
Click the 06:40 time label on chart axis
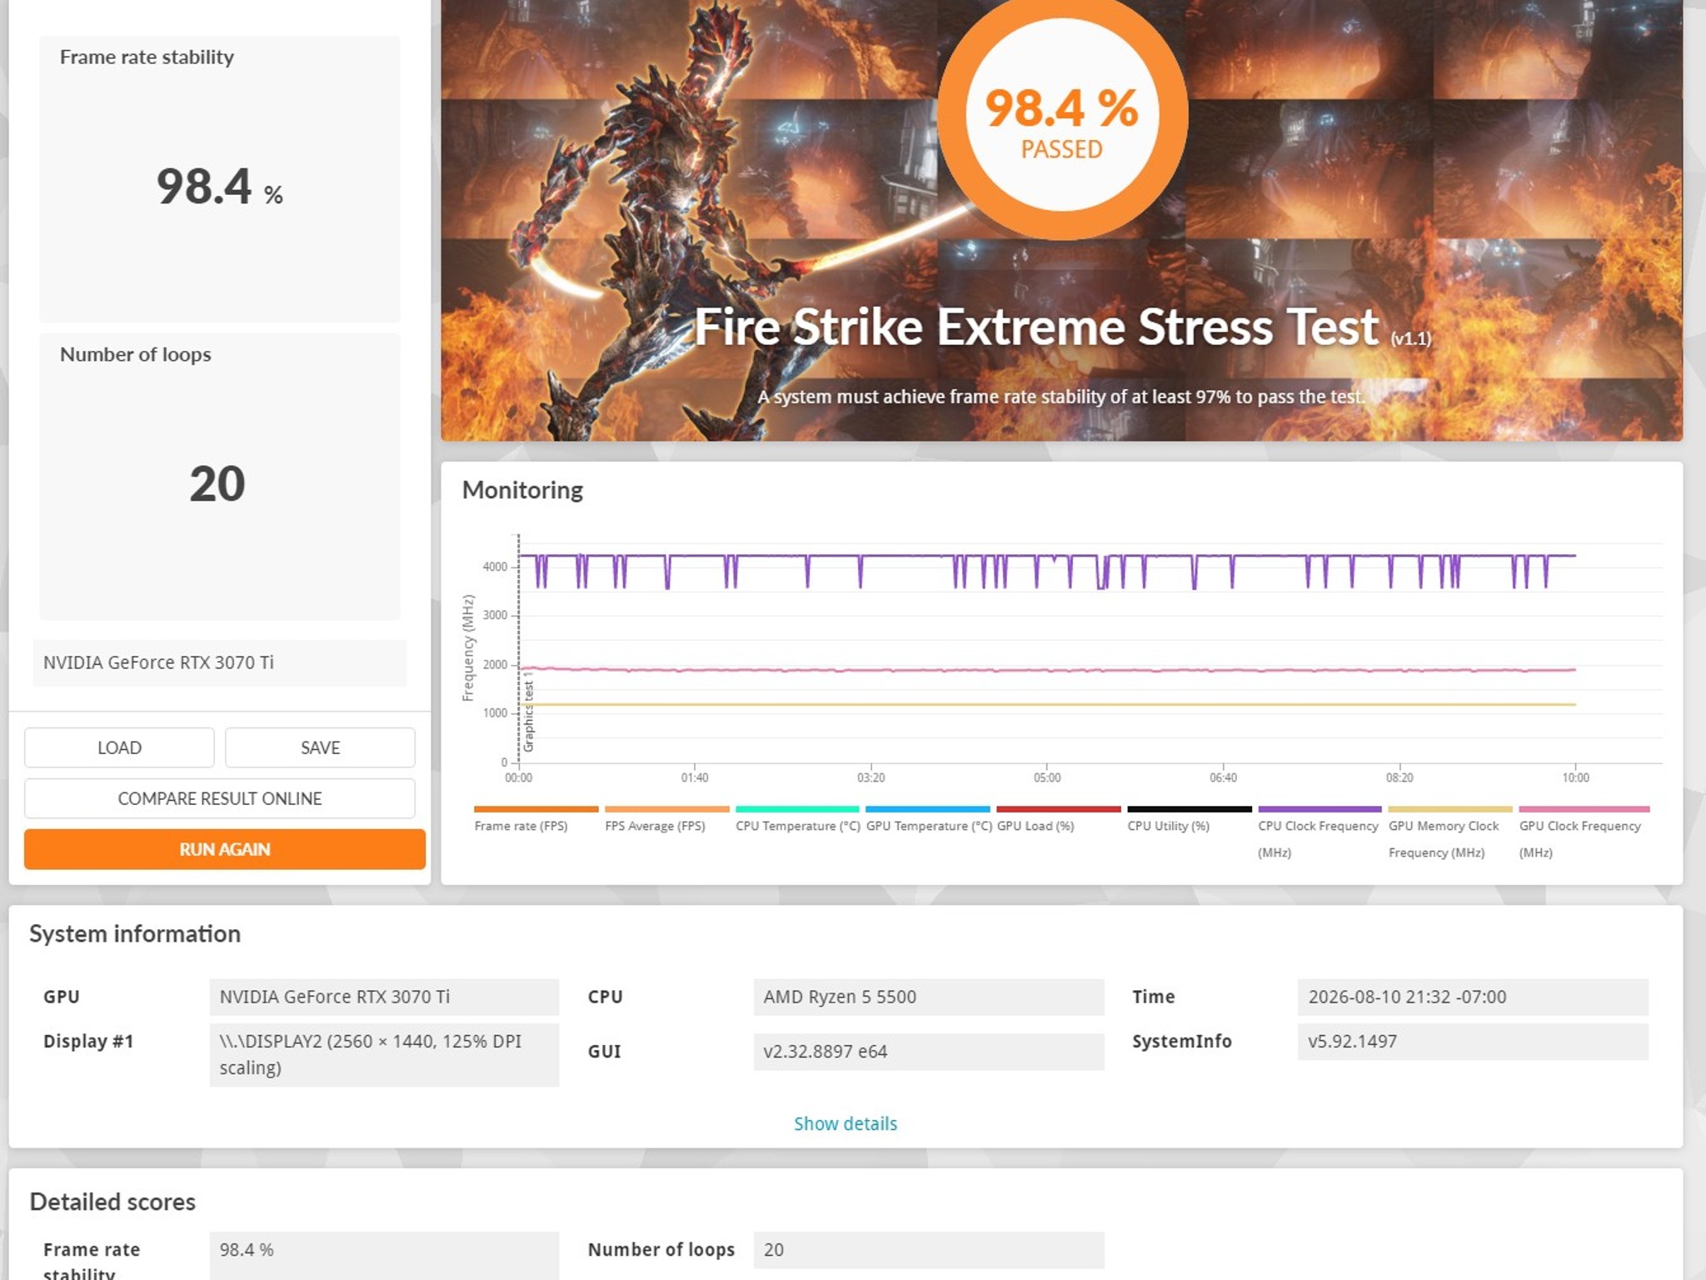pyautogui.click(x=1223, y=778)
